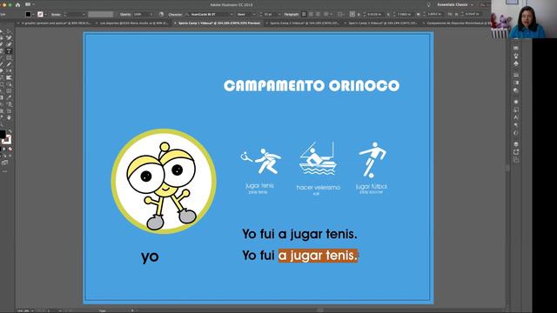The width and height of the screenshot is (557, 313).
Task: Switch to the first document tab on left
Action: click(55, 23)
